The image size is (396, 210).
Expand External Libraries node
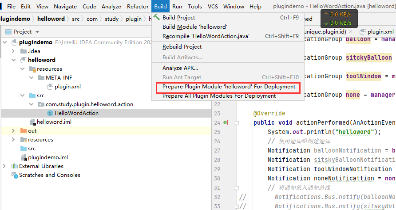click(4, 166)
